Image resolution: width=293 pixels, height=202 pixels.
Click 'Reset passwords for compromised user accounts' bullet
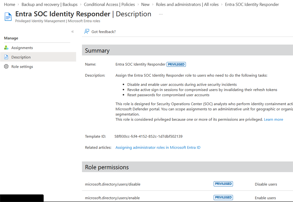tap(168, 95)
